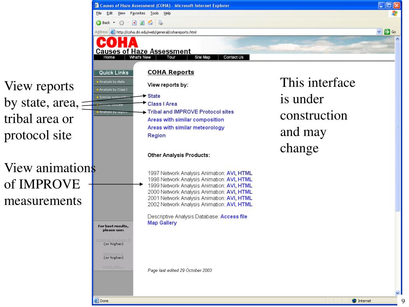Click the page icon in address bar
Screen dimensions: 409x307
pos(113,32)
